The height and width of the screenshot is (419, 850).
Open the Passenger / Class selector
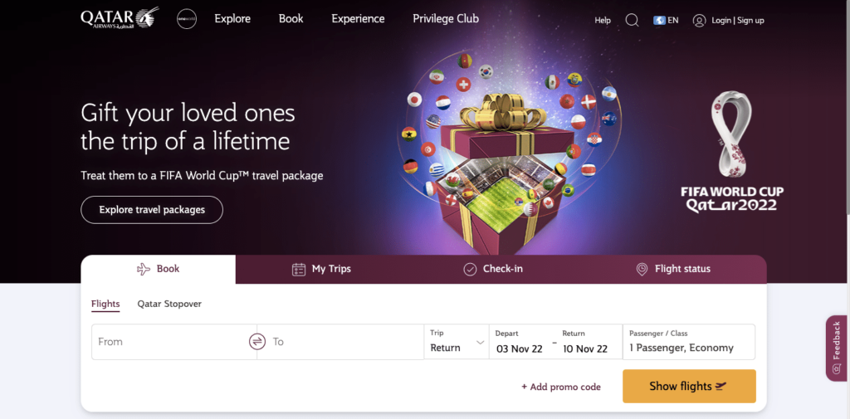[688, 342]
